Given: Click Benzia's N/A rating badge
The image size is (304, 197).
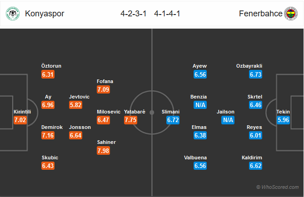Looking at the screenshot, I should click(x=200, y=105).
